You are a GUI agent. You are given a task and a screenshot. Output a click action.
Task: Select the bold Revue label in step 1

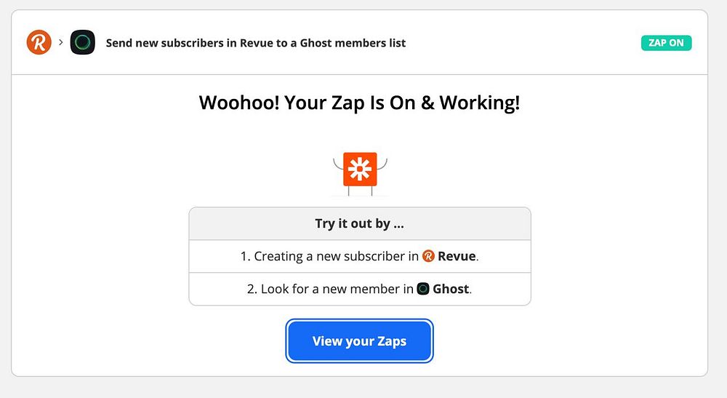tap(457, 256)
